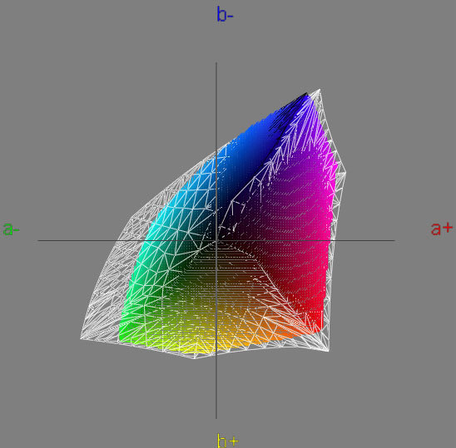Click the wireframe's lowest yellow-side vertex
Image resolution: width=456 pixels, height=448 pixels.
click(194, 358)
